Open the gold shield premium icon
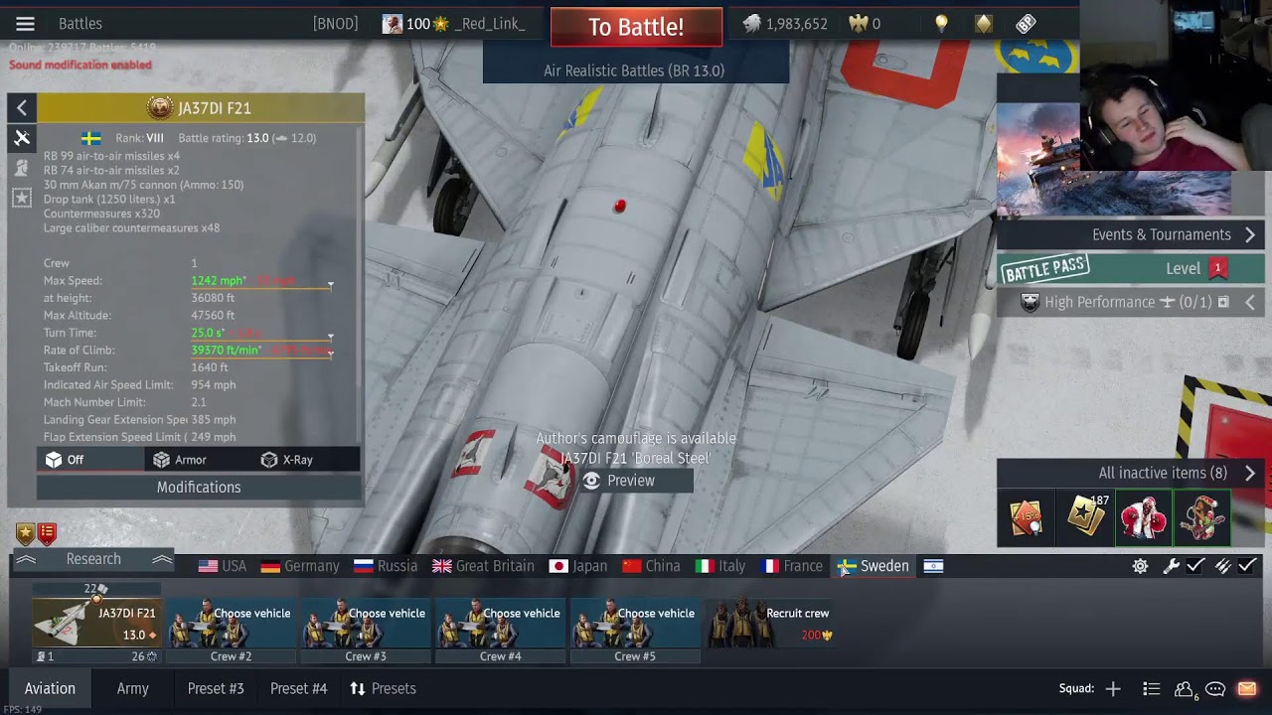Screen dimensions: 1272x715 (x=983, y=23)
